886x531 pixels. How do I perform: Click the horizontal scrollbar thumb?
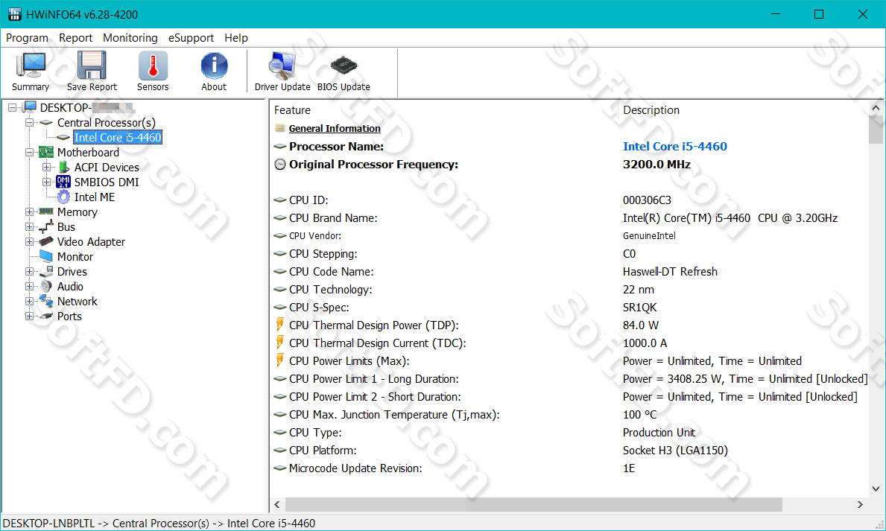click(x=534, y=504)
